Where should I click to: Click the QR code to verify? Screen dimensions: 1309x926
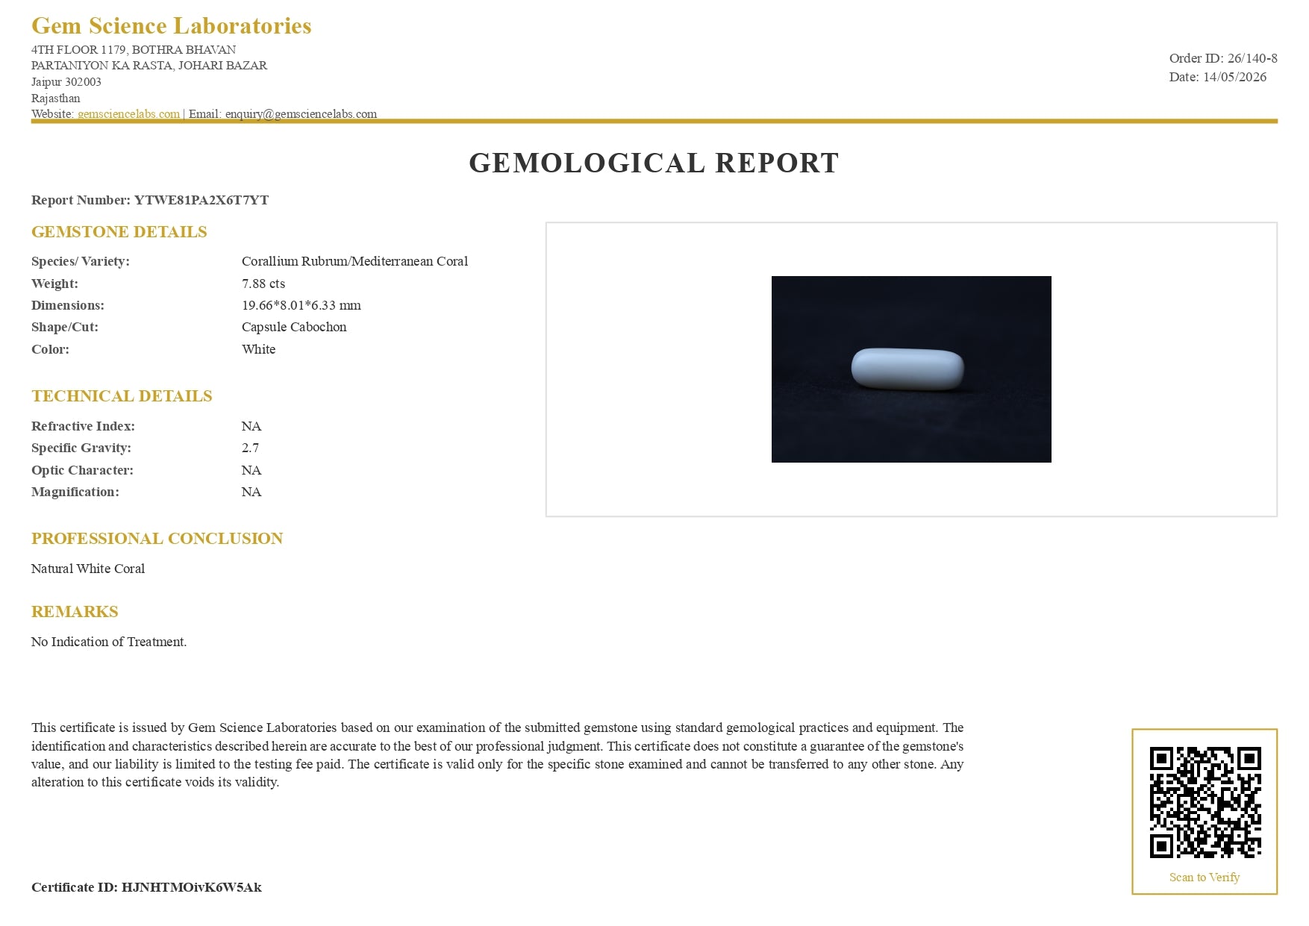1205,802
